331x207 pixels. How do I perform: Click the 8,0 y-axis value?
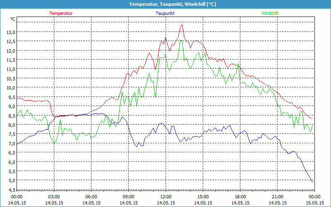(12, 125)
